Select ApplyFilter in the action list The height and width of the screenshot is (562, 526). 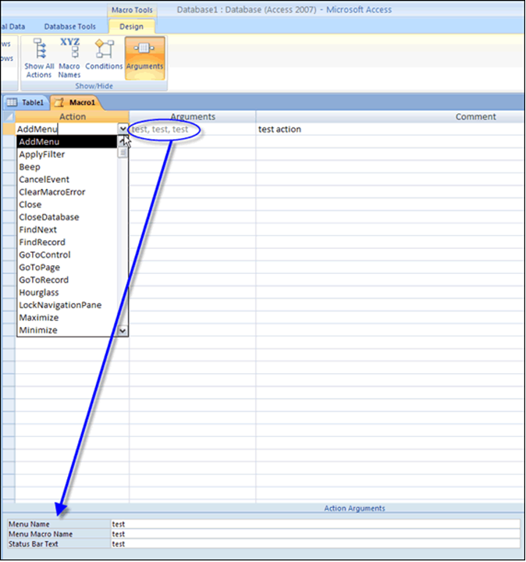pyautogui.click(x=67, y=155)
